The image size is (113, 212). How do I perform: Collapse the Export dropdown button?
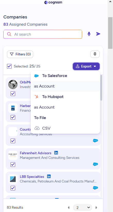(86, 66)
